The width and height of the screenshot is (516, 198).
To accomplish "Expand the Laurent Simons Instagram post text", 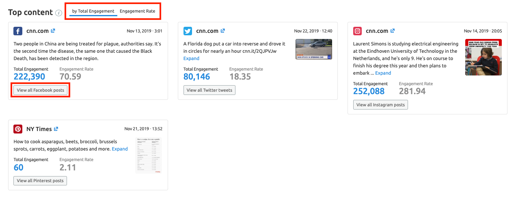I will 383,73.
